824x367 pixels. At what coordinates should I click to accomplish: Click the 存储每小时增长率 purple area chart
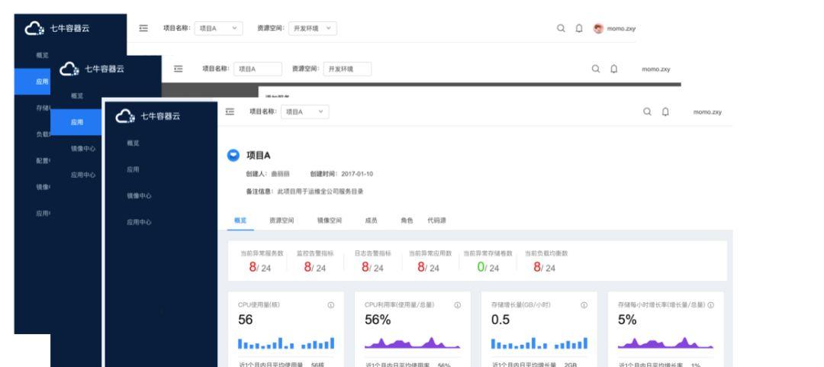coord(666,343)
